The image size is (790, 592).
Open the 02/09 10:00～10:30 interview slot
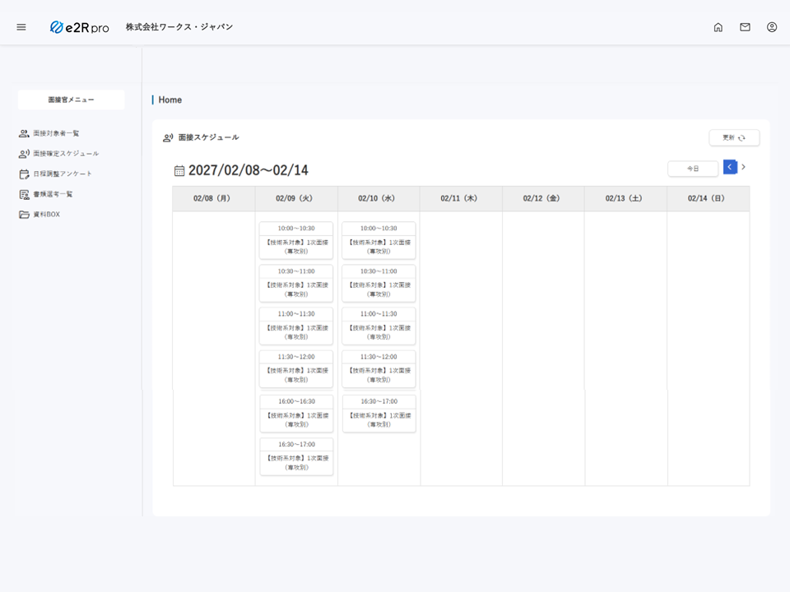(x=296, y=239)
